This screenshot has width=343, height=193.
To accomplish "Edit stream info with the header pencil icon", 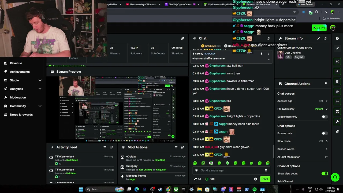I will tap(319, 38).
